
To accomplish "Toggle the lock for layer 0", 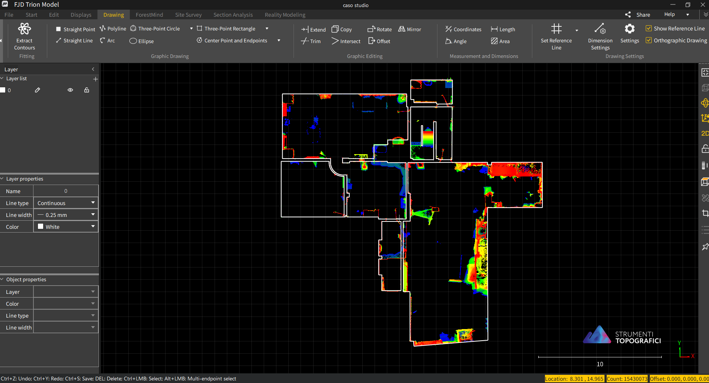I will click(87, 90).
